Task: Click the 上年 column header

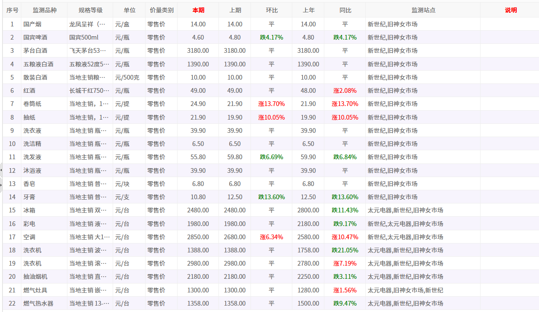Action: [x=308, y=10]
